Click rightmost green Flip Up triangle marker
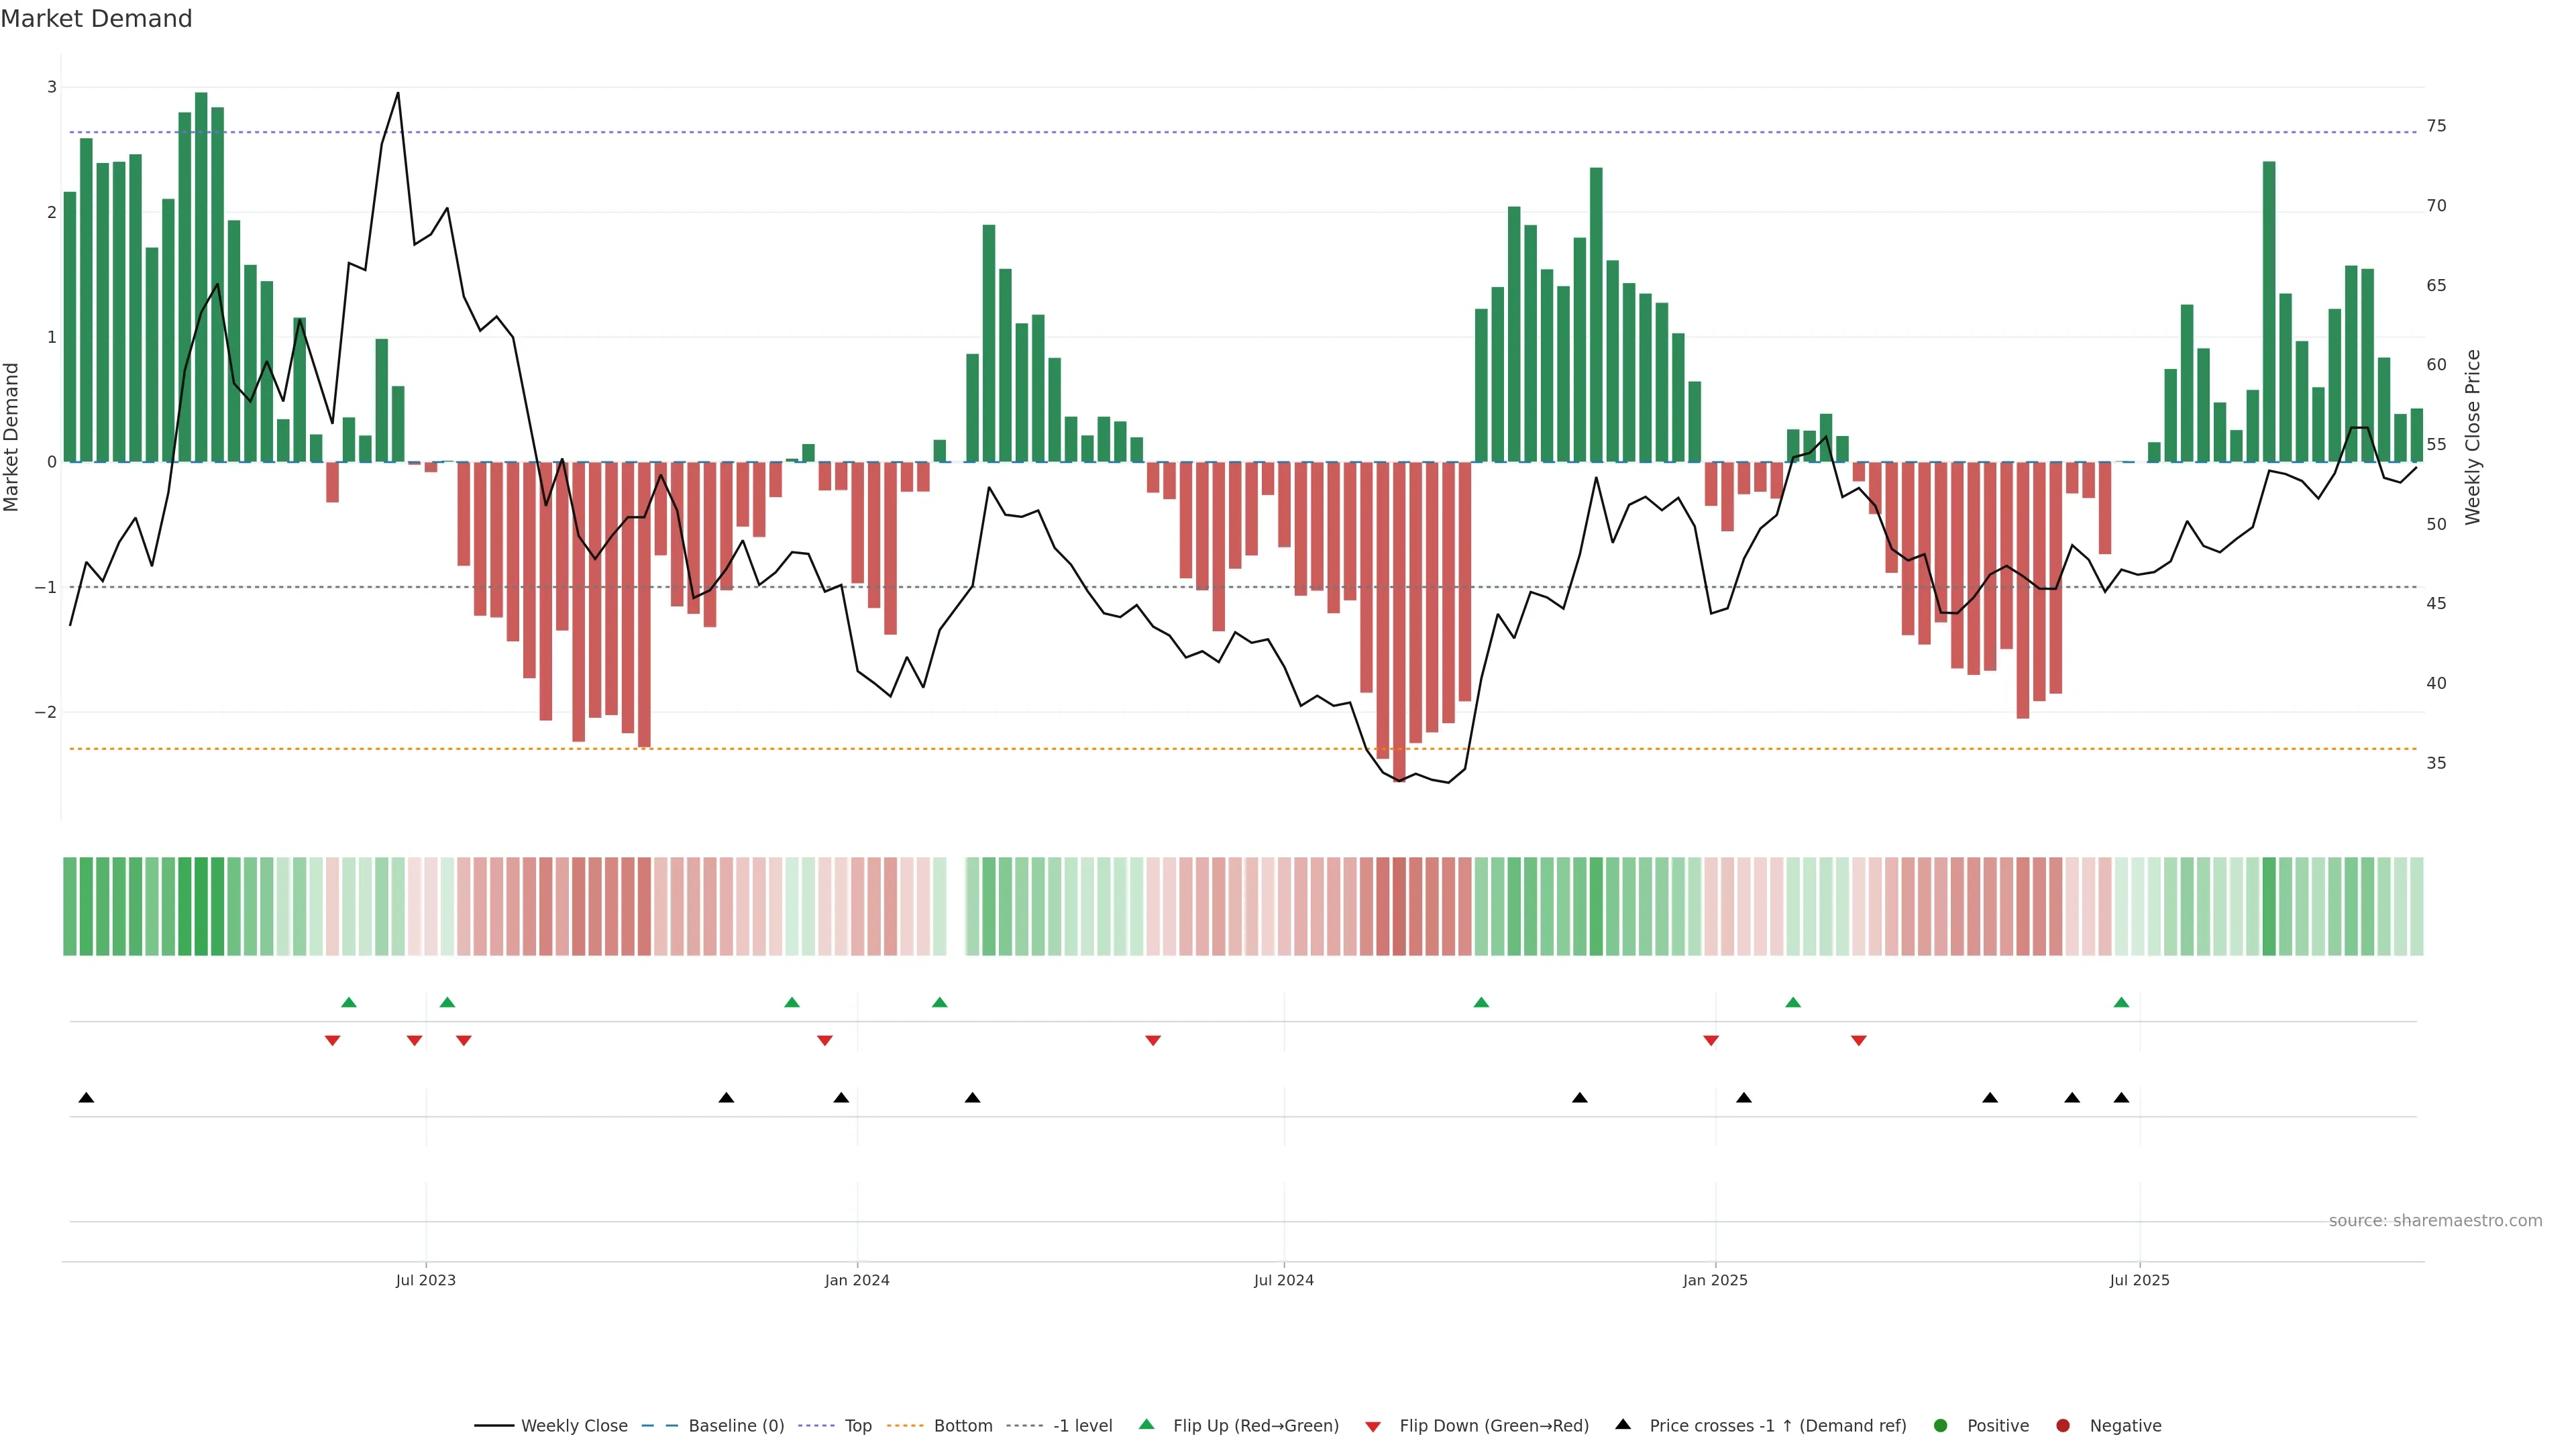 tap(2121, 1002)
